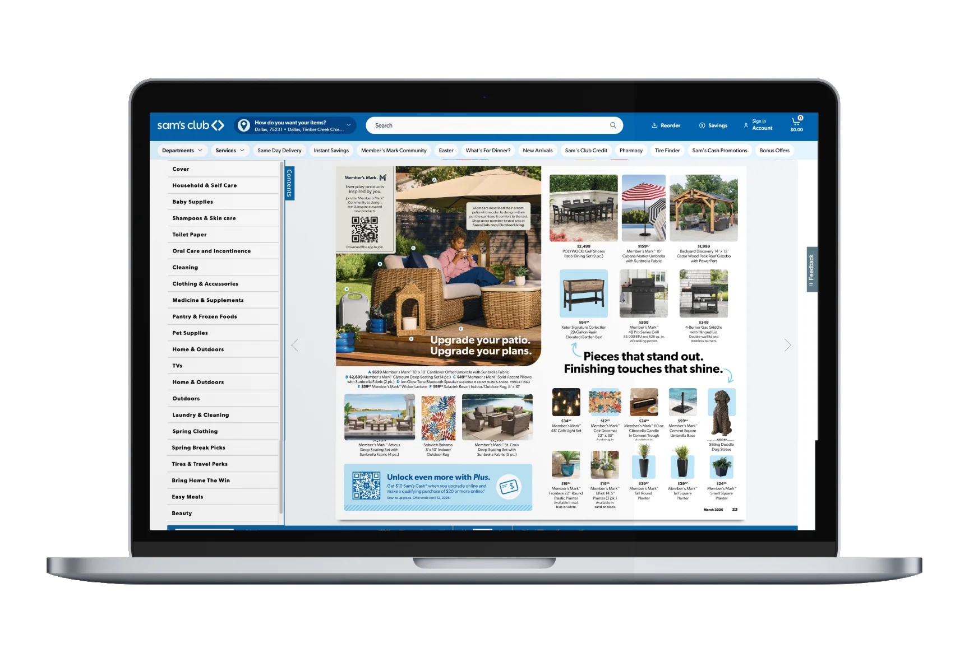The height and width of the screenshot is (672, 969).
Task: Open Sam's Cash Promotions link
Action: (719, 151)
